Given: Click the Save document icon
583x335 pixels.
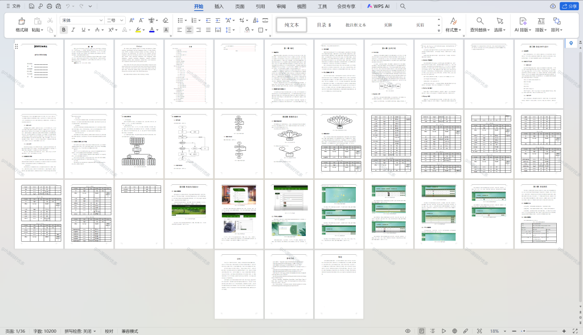Looking at the screenshot, I should (31, 6).
